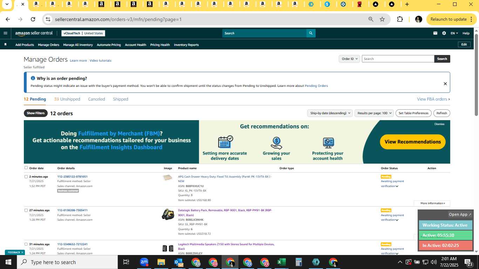Expand More information for first order
479x269 pixels.
(432, 203)
